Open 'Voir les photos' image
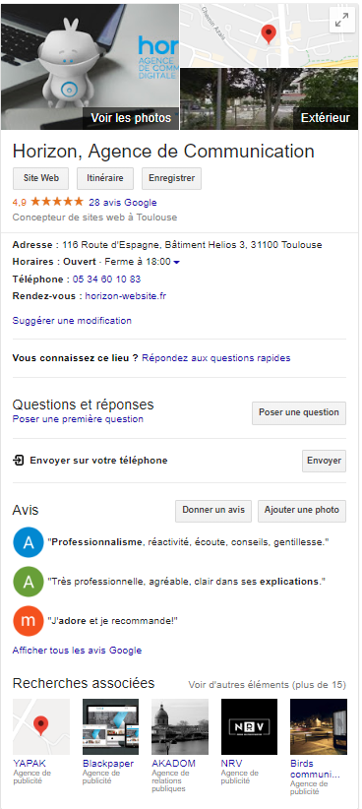The height and width of the screenshot is (809, 362). (x=90, y=67)
